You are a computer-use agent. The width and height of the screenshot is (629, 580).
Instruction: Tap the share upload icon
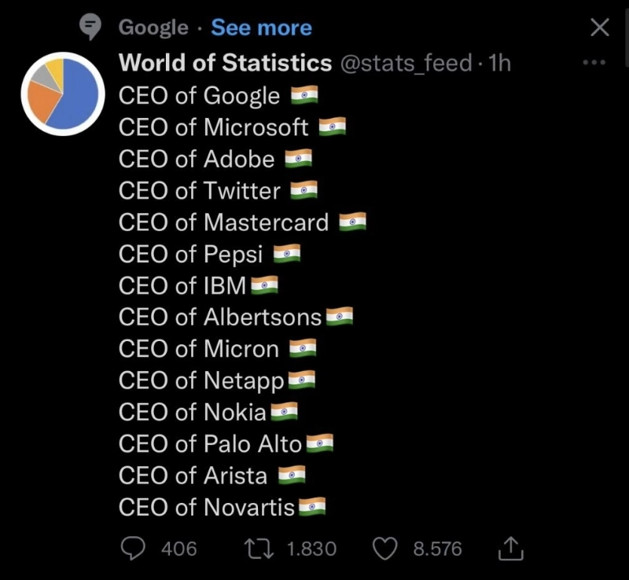510,548
